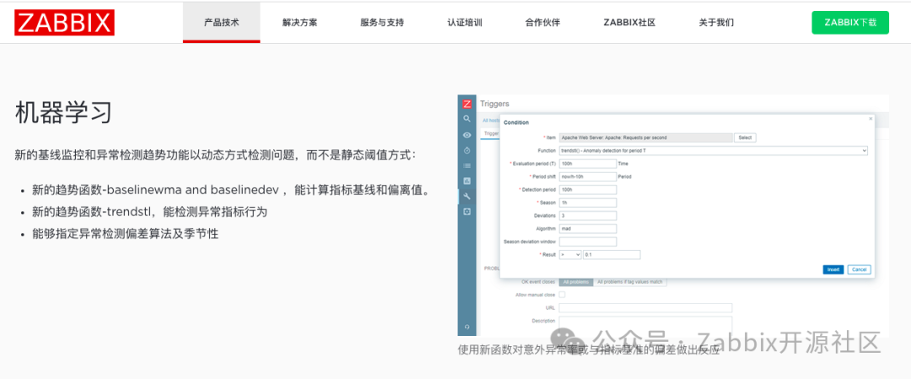Open search via sidebar magnifier icon
The image size is (911, 379).
tap(466, 118)
